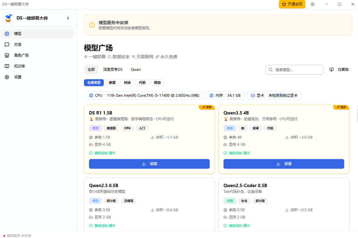The width and height of the screenshot is (358, 238).
Task: Click the CPU info text 11th Gen Intel Core
Action: coord(153,96)
